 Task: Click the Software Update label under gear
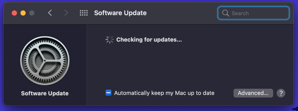point(45,93)
